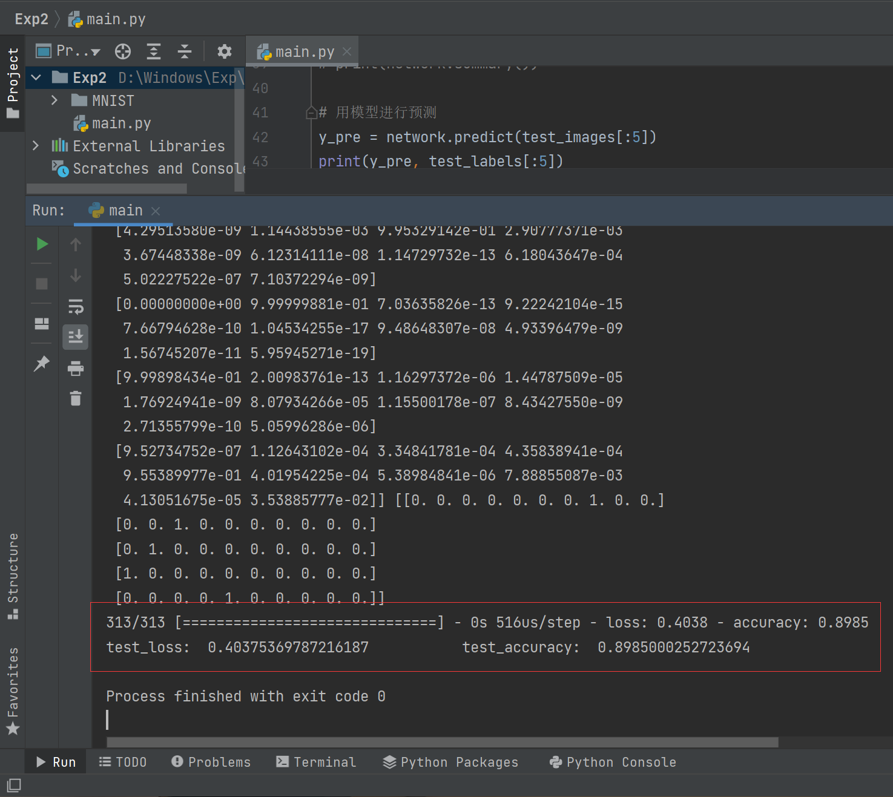Click the 313/313 progress output line
The width and height of the screenshot is (893, 797).
(x=487, y=623)
